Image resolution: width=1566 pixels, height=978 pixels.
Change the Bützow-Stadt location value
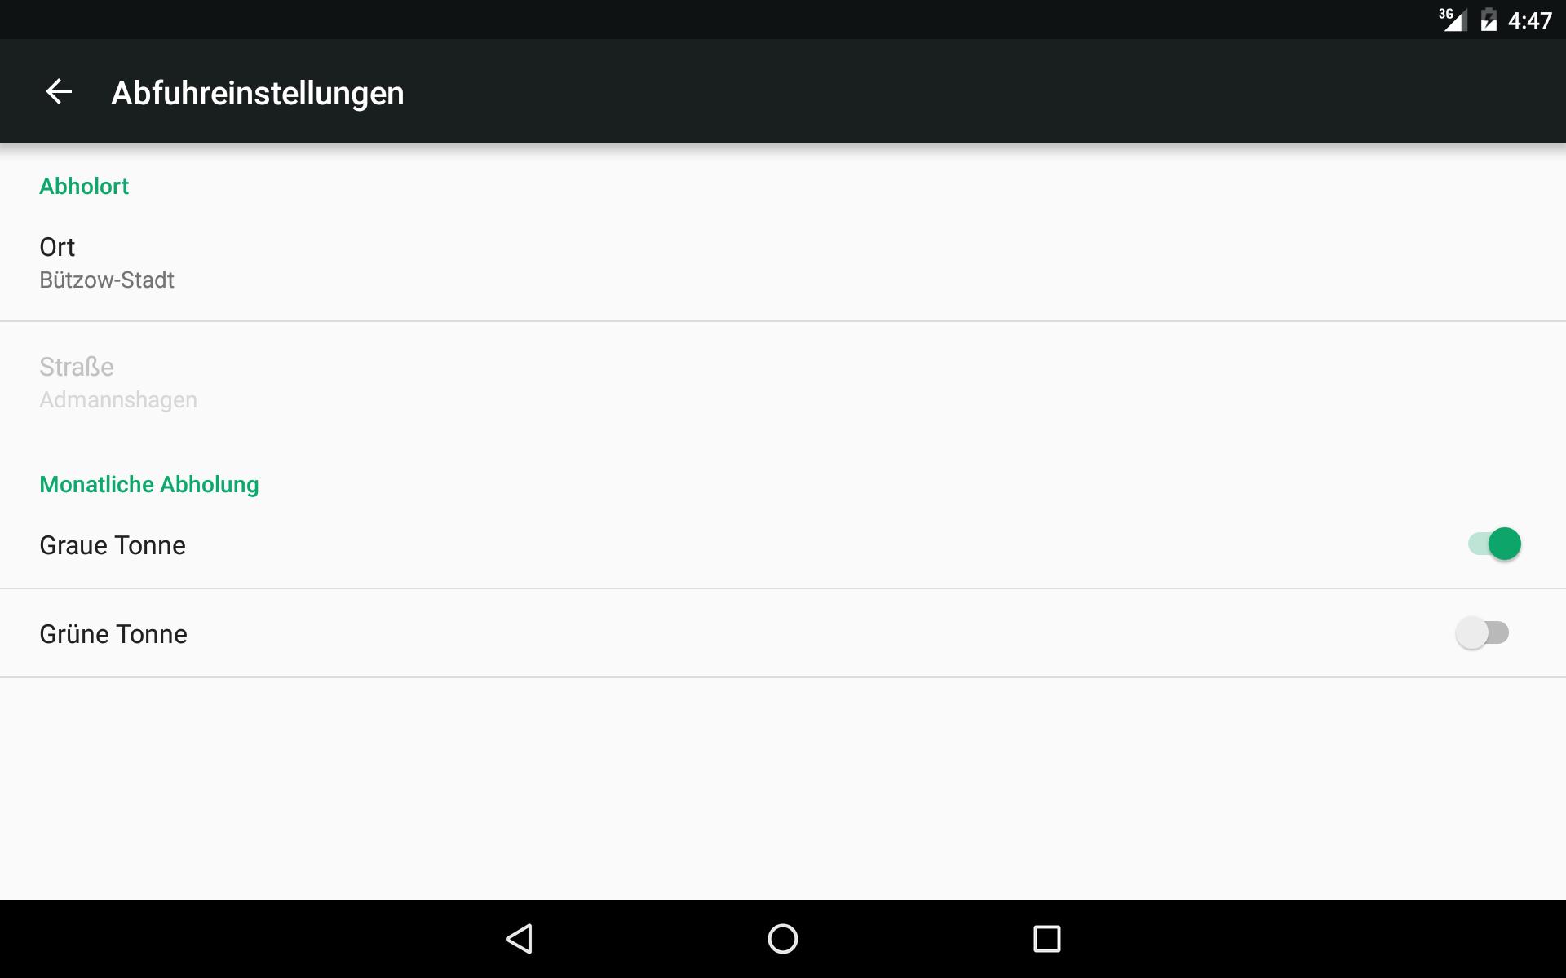107,280
